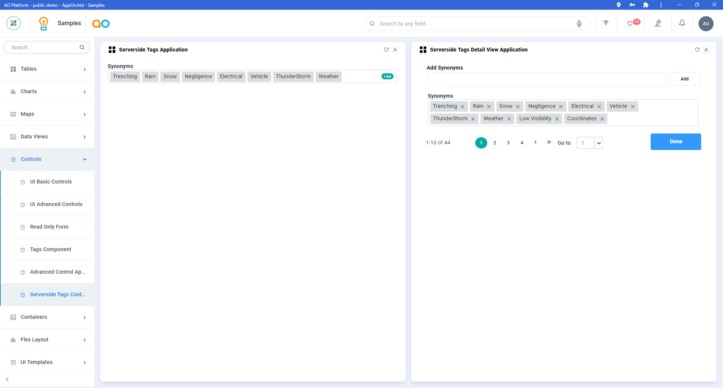Click the blue Done button

click(x=676, y=142)
